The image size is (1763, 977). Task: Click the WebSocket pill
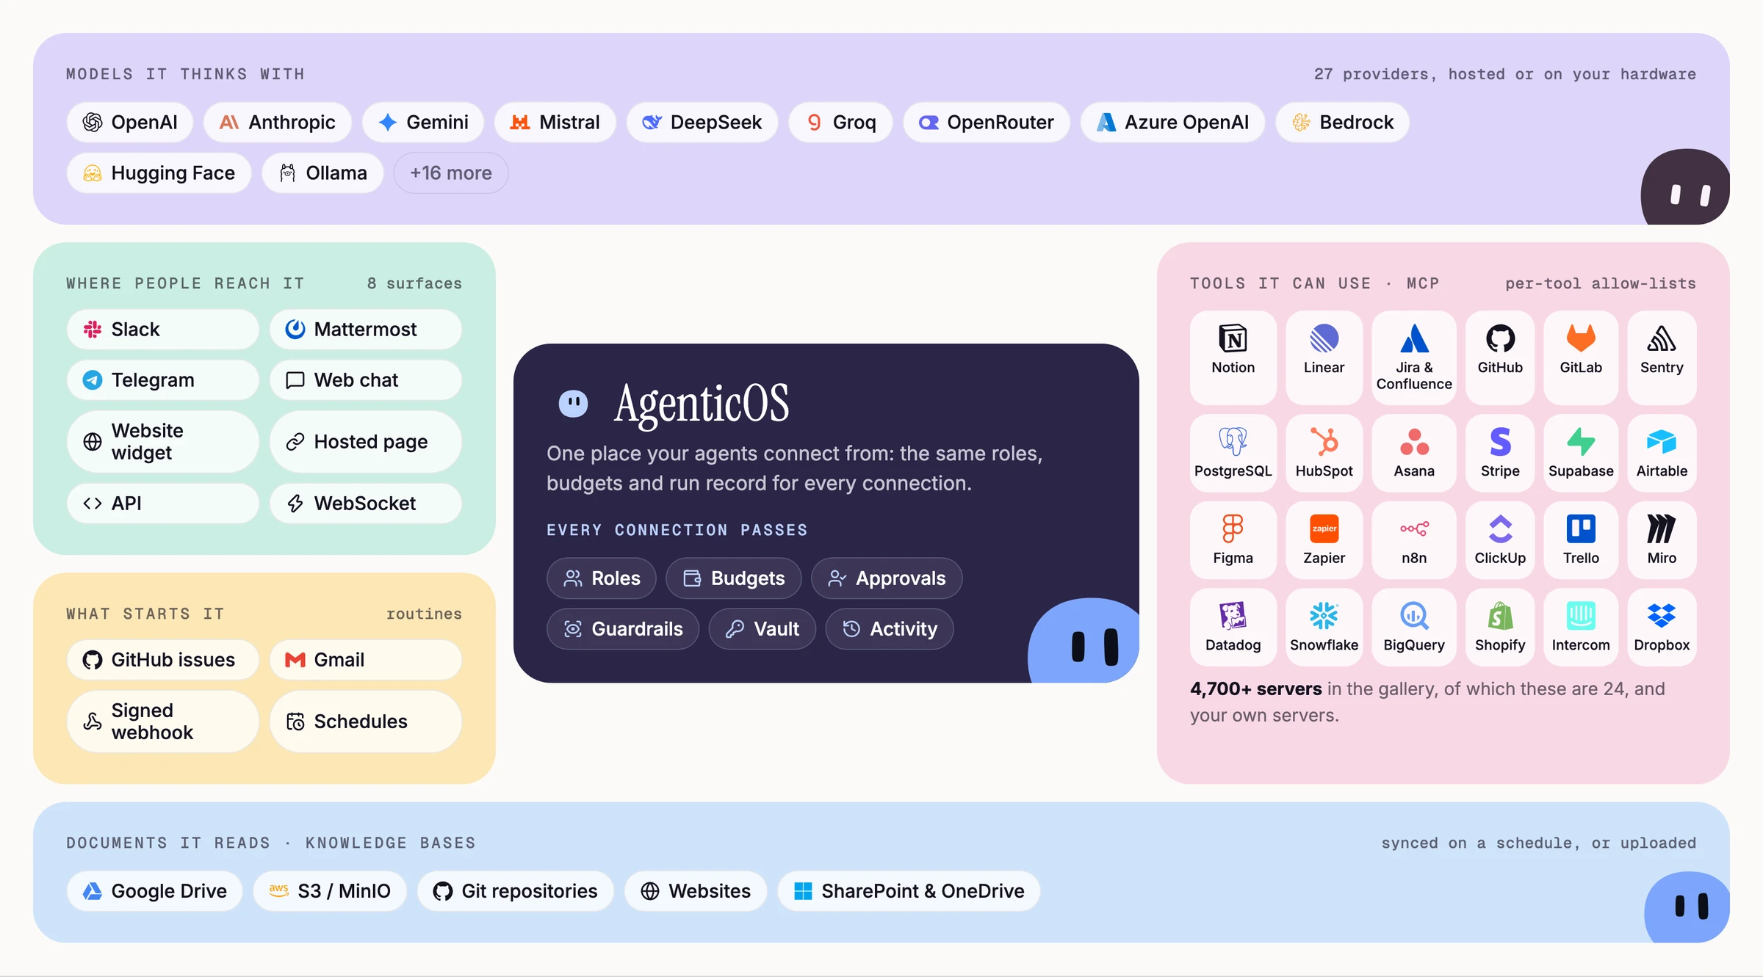coord(365,503)
